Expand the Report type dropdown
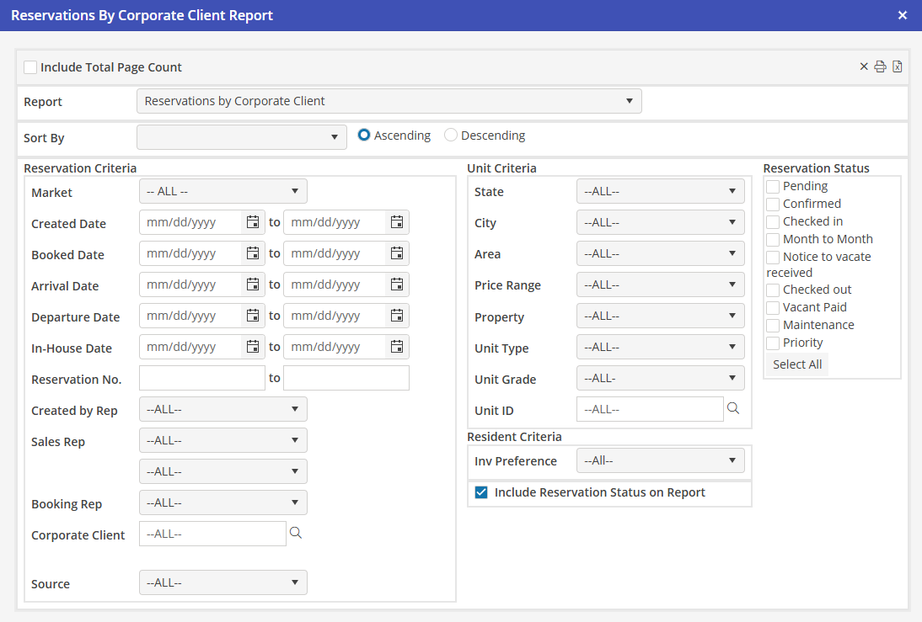Screen dimensions: 922x622 [x=389, y=101]
